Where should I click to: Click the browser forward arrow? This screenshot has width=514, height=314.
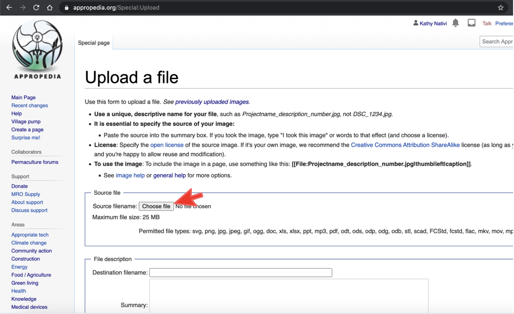pyautogui.click(x=23, y=7)
